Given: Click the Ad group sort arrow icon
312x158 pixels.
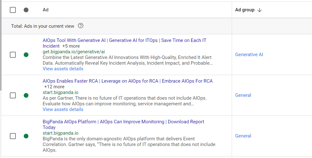Looking at the screenshot, I should 260,10.
